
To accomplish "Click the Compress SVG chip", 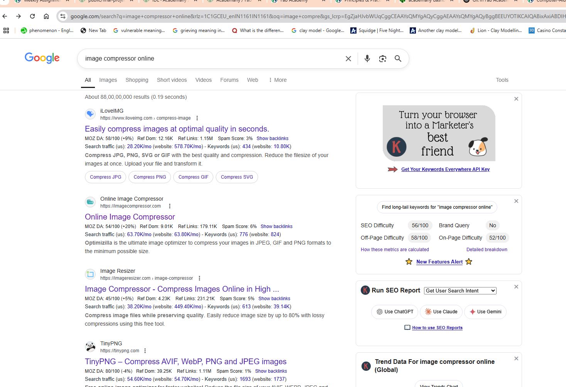I will [x=237, y=177].
